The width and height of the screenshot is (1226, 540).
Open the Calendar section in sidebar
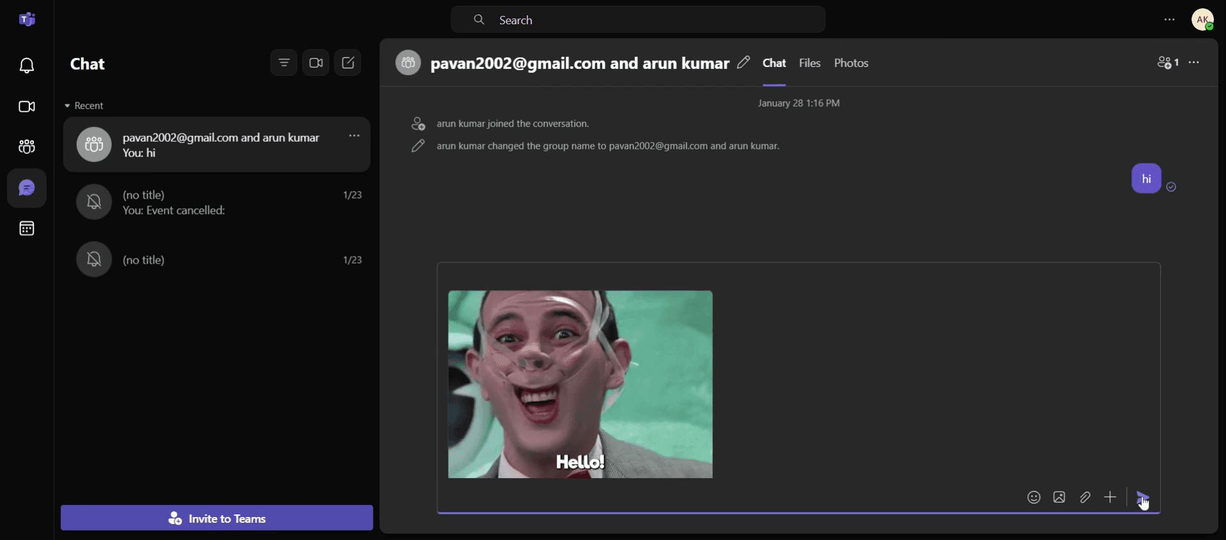(x=27, y=229)
